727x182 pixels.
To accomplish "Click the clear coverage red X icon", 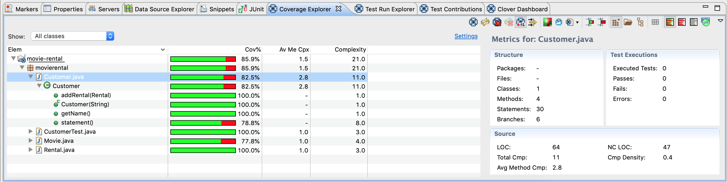I will coord(497,22).
